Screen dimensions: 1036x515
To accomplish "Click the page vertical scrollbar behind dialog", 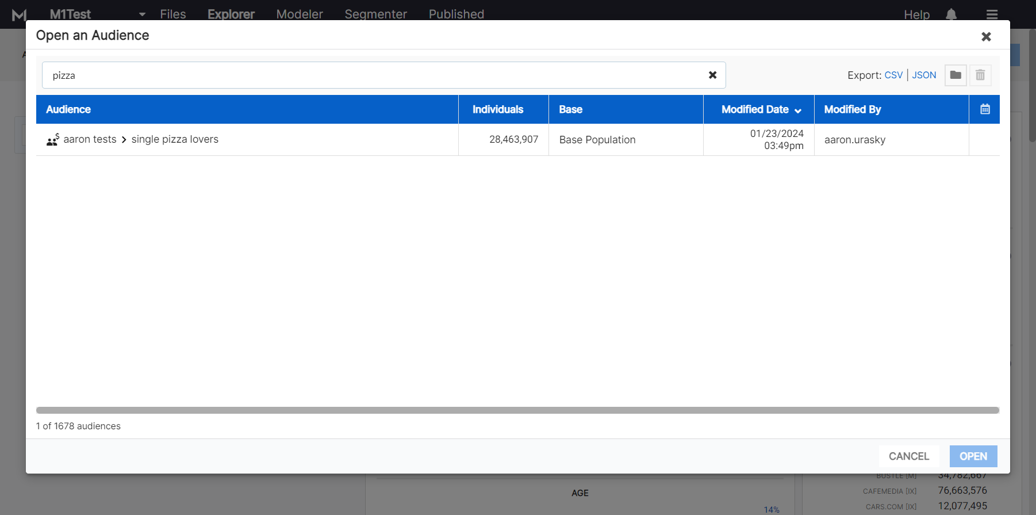I will pos(1032,86).
